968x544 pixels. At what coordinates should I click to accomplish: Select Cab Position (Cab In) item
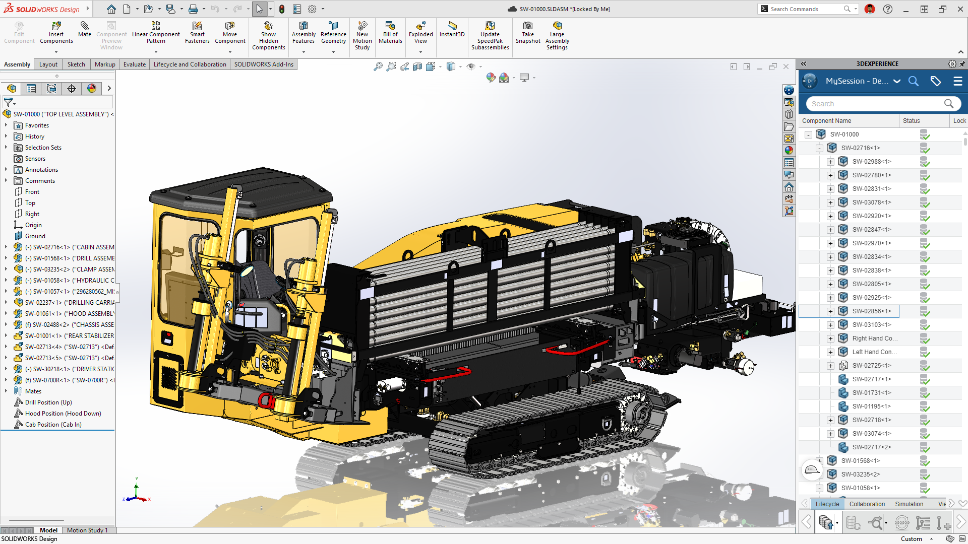pyautogui.click(x=53, y=425)
